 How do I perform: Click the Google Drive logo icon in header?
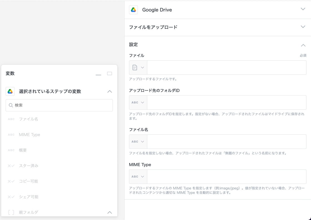(133, 10)
